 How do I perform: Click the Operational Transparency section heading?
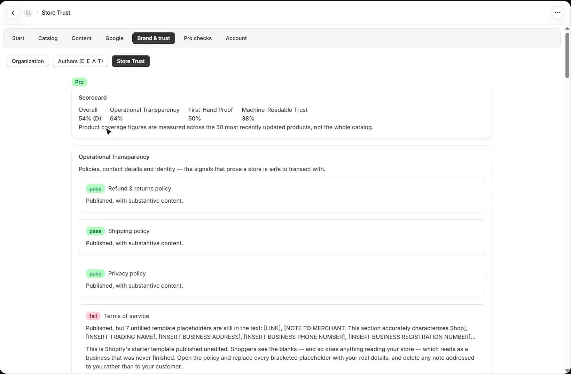114,157
